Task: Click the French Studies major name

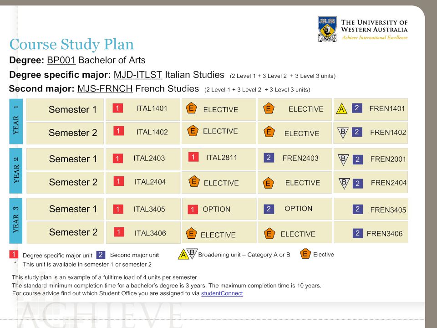Action: coord(167,89)
